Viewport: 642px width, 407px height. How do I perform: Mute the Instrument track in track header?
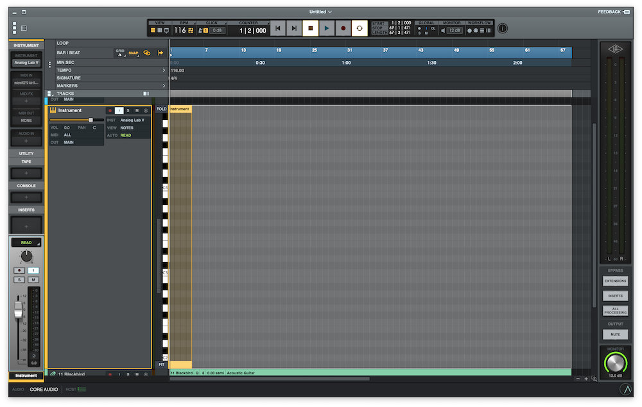click(137, 111)
